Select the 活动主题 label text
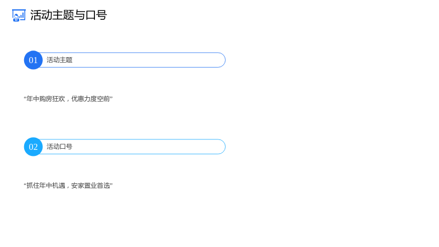The width and height of the screenshot is (439, 247). pos(59,60)
